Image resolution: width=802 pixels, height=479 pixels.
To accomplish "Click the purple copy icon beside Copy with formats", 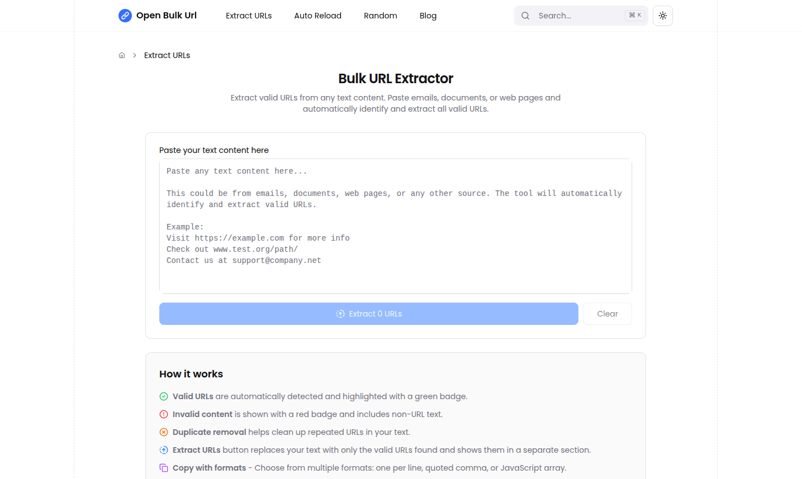I will pyautogui.click(x=164, y=468).
